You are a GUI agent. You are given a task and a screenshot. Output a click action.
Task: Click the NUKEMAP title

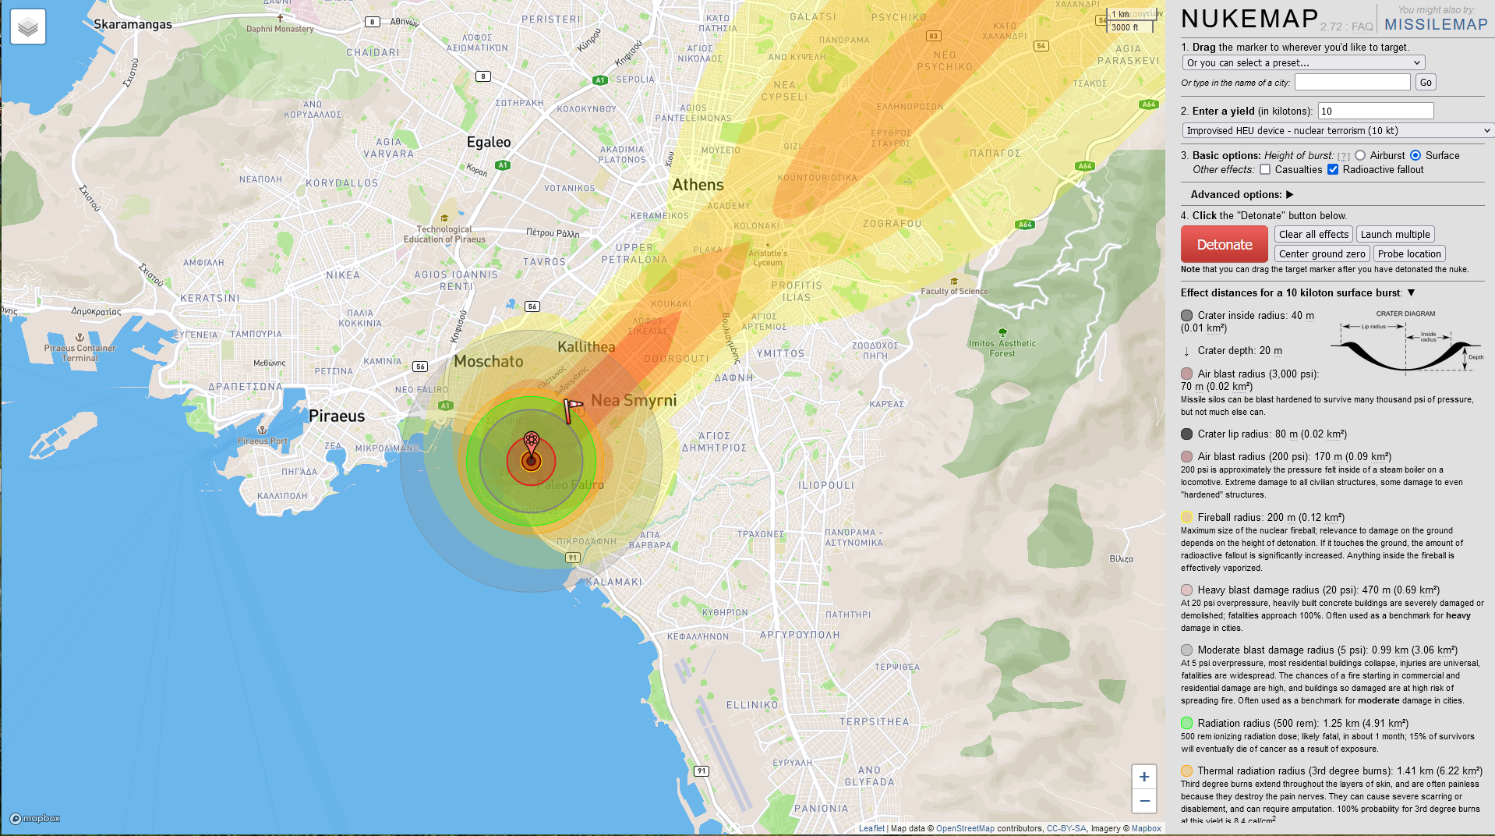tap(1249, 19)
